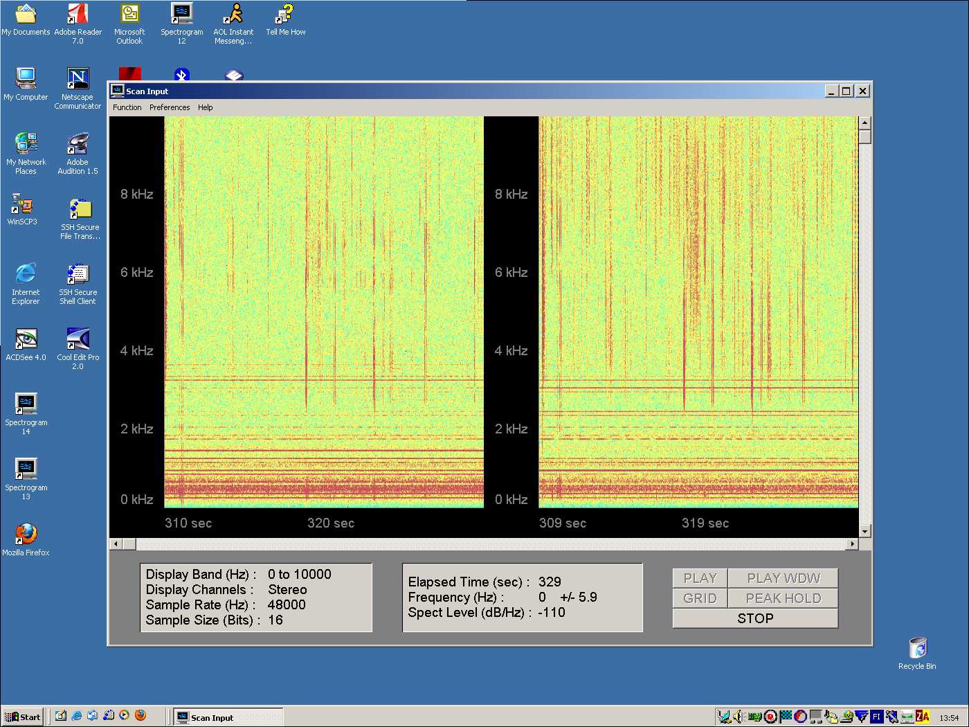The image size is (969, 727).
Task: Launch Microsoft Outlook desktop shortcut
Action: click(x=129, y=24)
